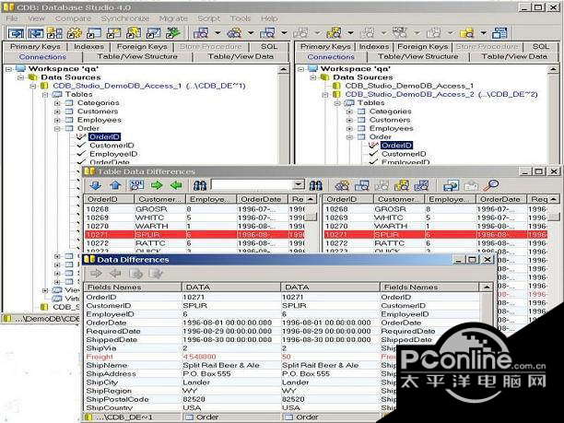Expand Categories table in left tree

57,103
